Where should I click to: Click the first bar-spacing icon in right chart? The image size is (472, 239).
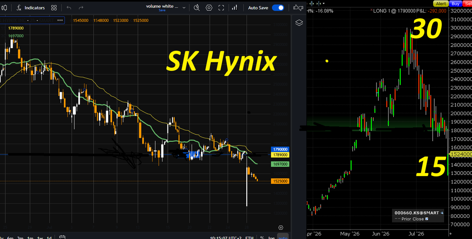pyautogui.click(x=312, y=4)
